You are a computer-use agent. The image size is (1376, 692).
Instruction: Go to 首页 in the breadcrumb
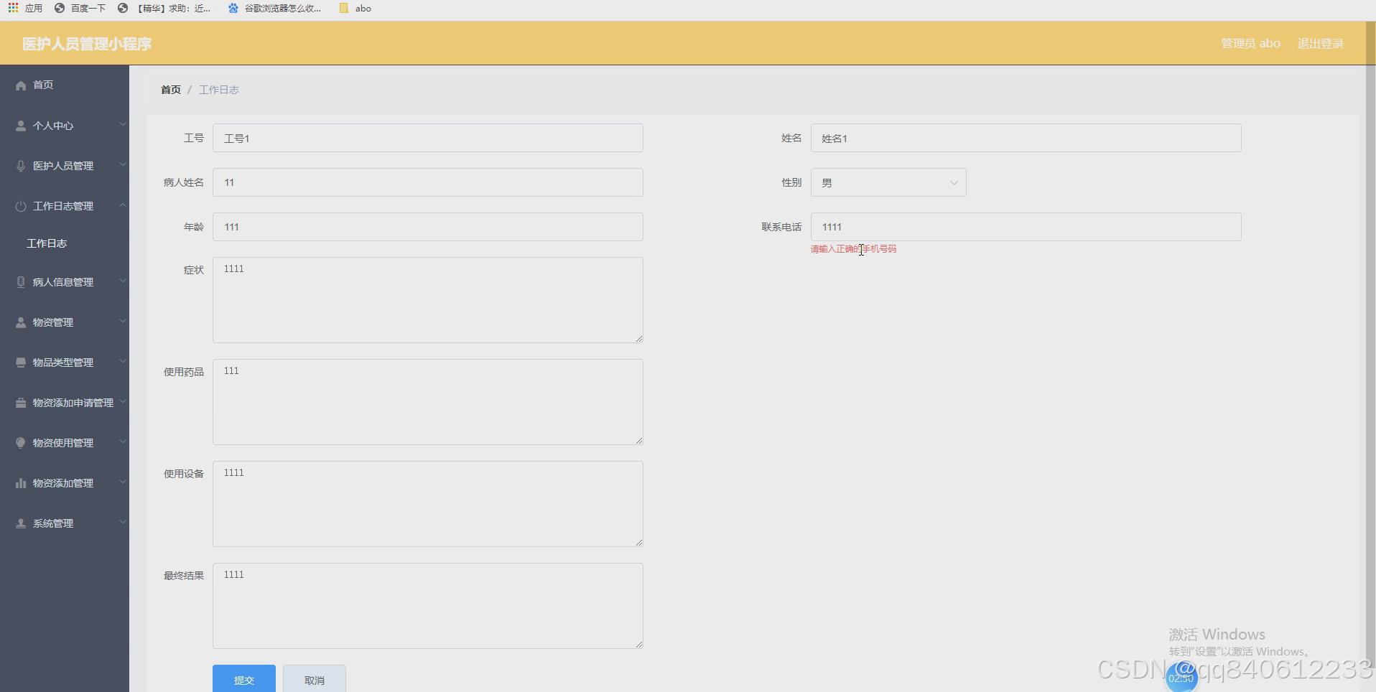pos(171,90)
